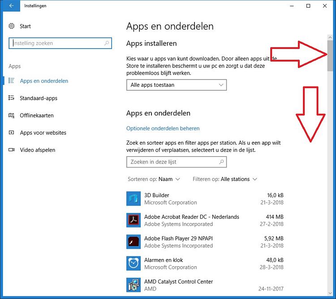
Task: Open the Alle apps toestaan dropdown
Action: pos(177,85)
